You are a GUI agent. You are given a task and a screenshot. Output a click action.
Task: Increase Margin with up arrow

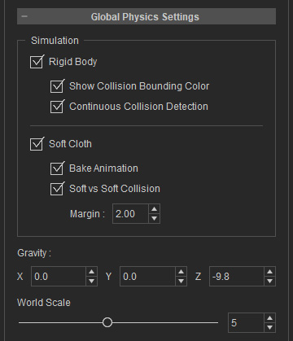point(155,209)
